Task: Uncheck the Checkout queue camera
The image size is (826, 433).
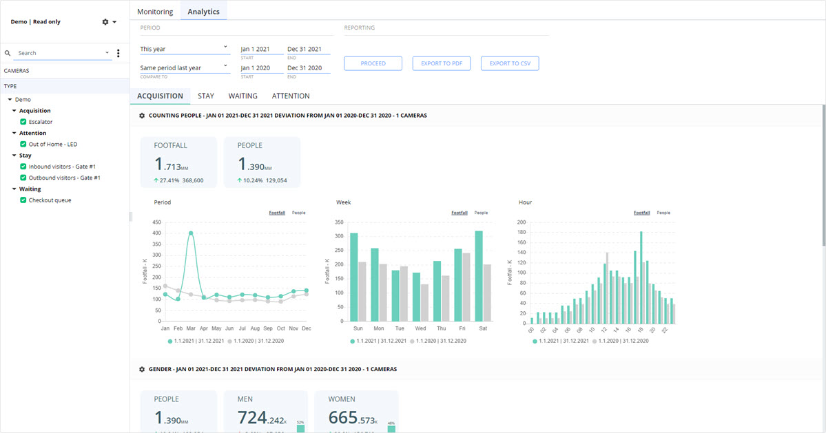Action: [x=23, y=200]
